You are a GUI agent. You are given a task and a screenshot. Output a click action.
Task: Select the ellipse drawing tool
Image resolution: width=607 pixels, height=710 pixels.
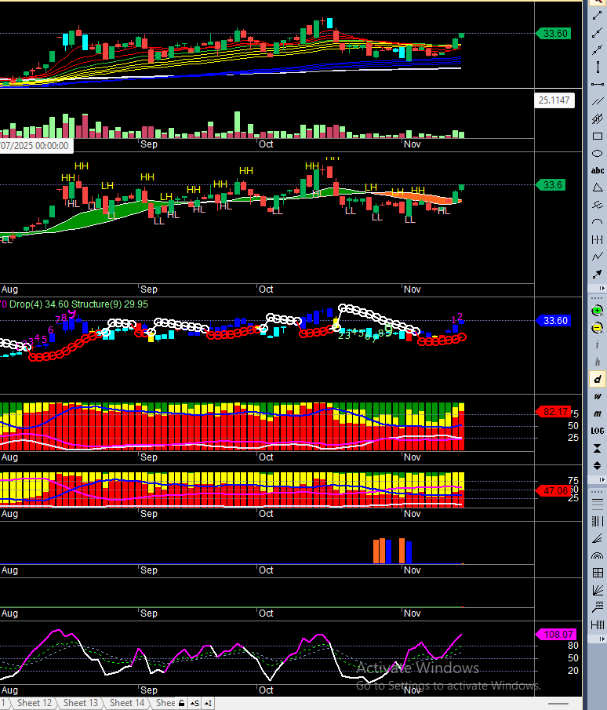(598, 153)
